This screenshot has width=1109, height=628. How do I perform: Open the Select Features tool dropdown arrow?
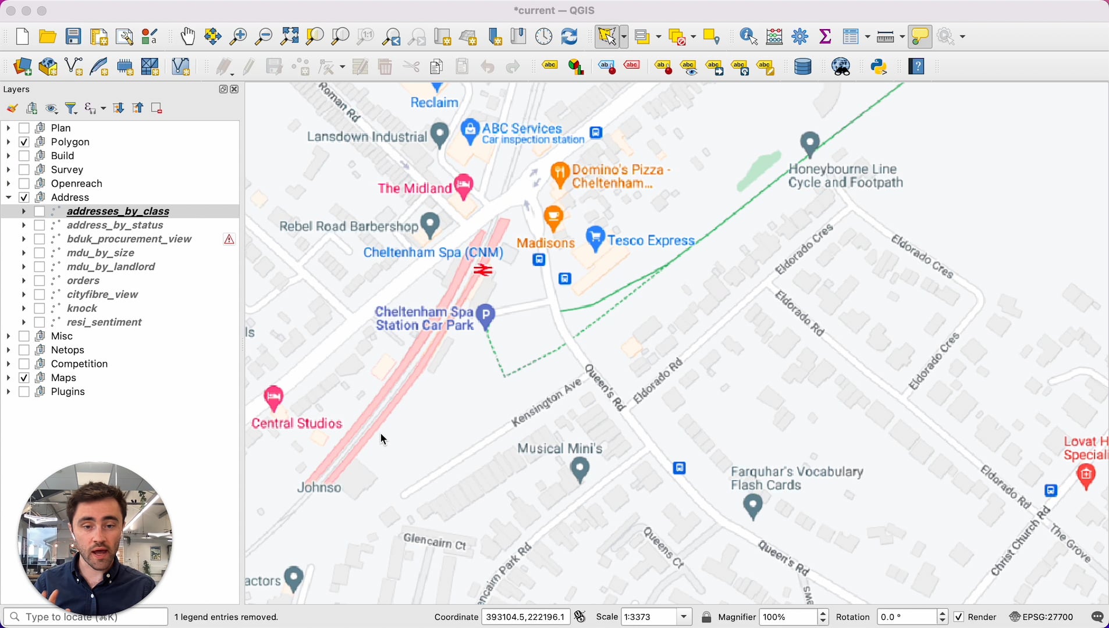tap(624, 37)
